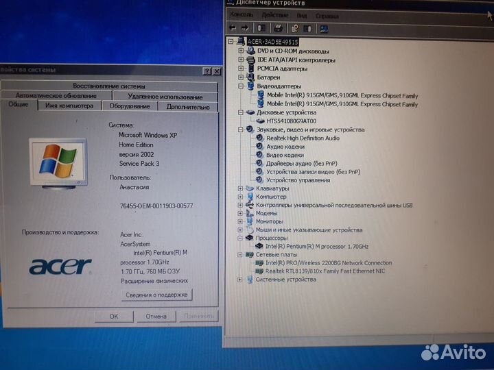Select Intel(R) PRO/Wireless 2200BG Network Connection

point(329,262)
